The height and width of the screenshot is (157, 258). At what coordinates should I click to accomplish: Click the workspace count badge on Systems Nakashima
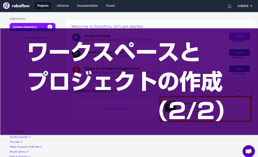50,27
